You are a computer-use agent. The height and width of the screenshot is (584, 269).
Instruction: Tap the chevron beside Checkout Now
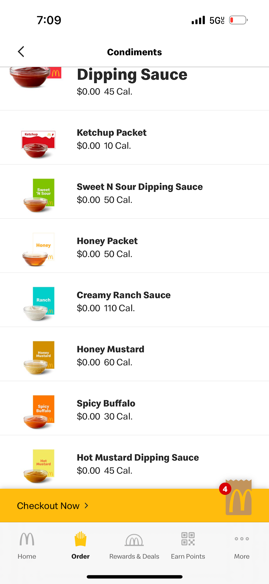click(87, 506)
